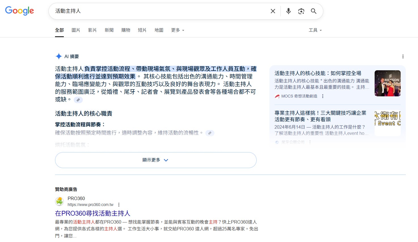Click the MOCS 奇想活動創造 favicon
The image size is (418, 242).
click(x=276, y=96)
